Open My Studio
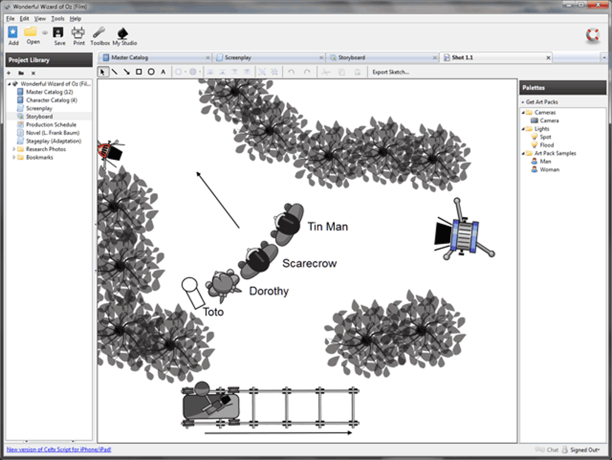 tap(125, 37)
